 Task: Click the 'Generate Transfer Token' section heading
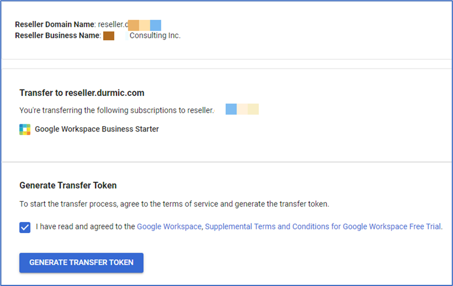[x=68, y=185]
